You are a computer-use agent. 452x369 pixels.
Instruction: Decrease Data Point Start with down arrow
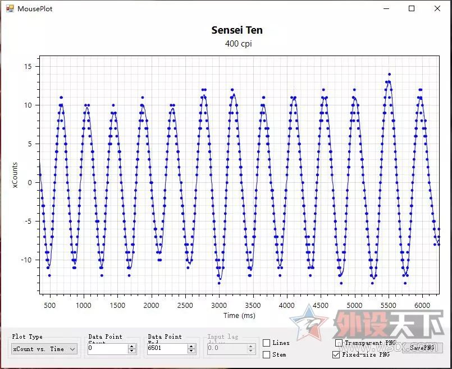tap(132, 351)
